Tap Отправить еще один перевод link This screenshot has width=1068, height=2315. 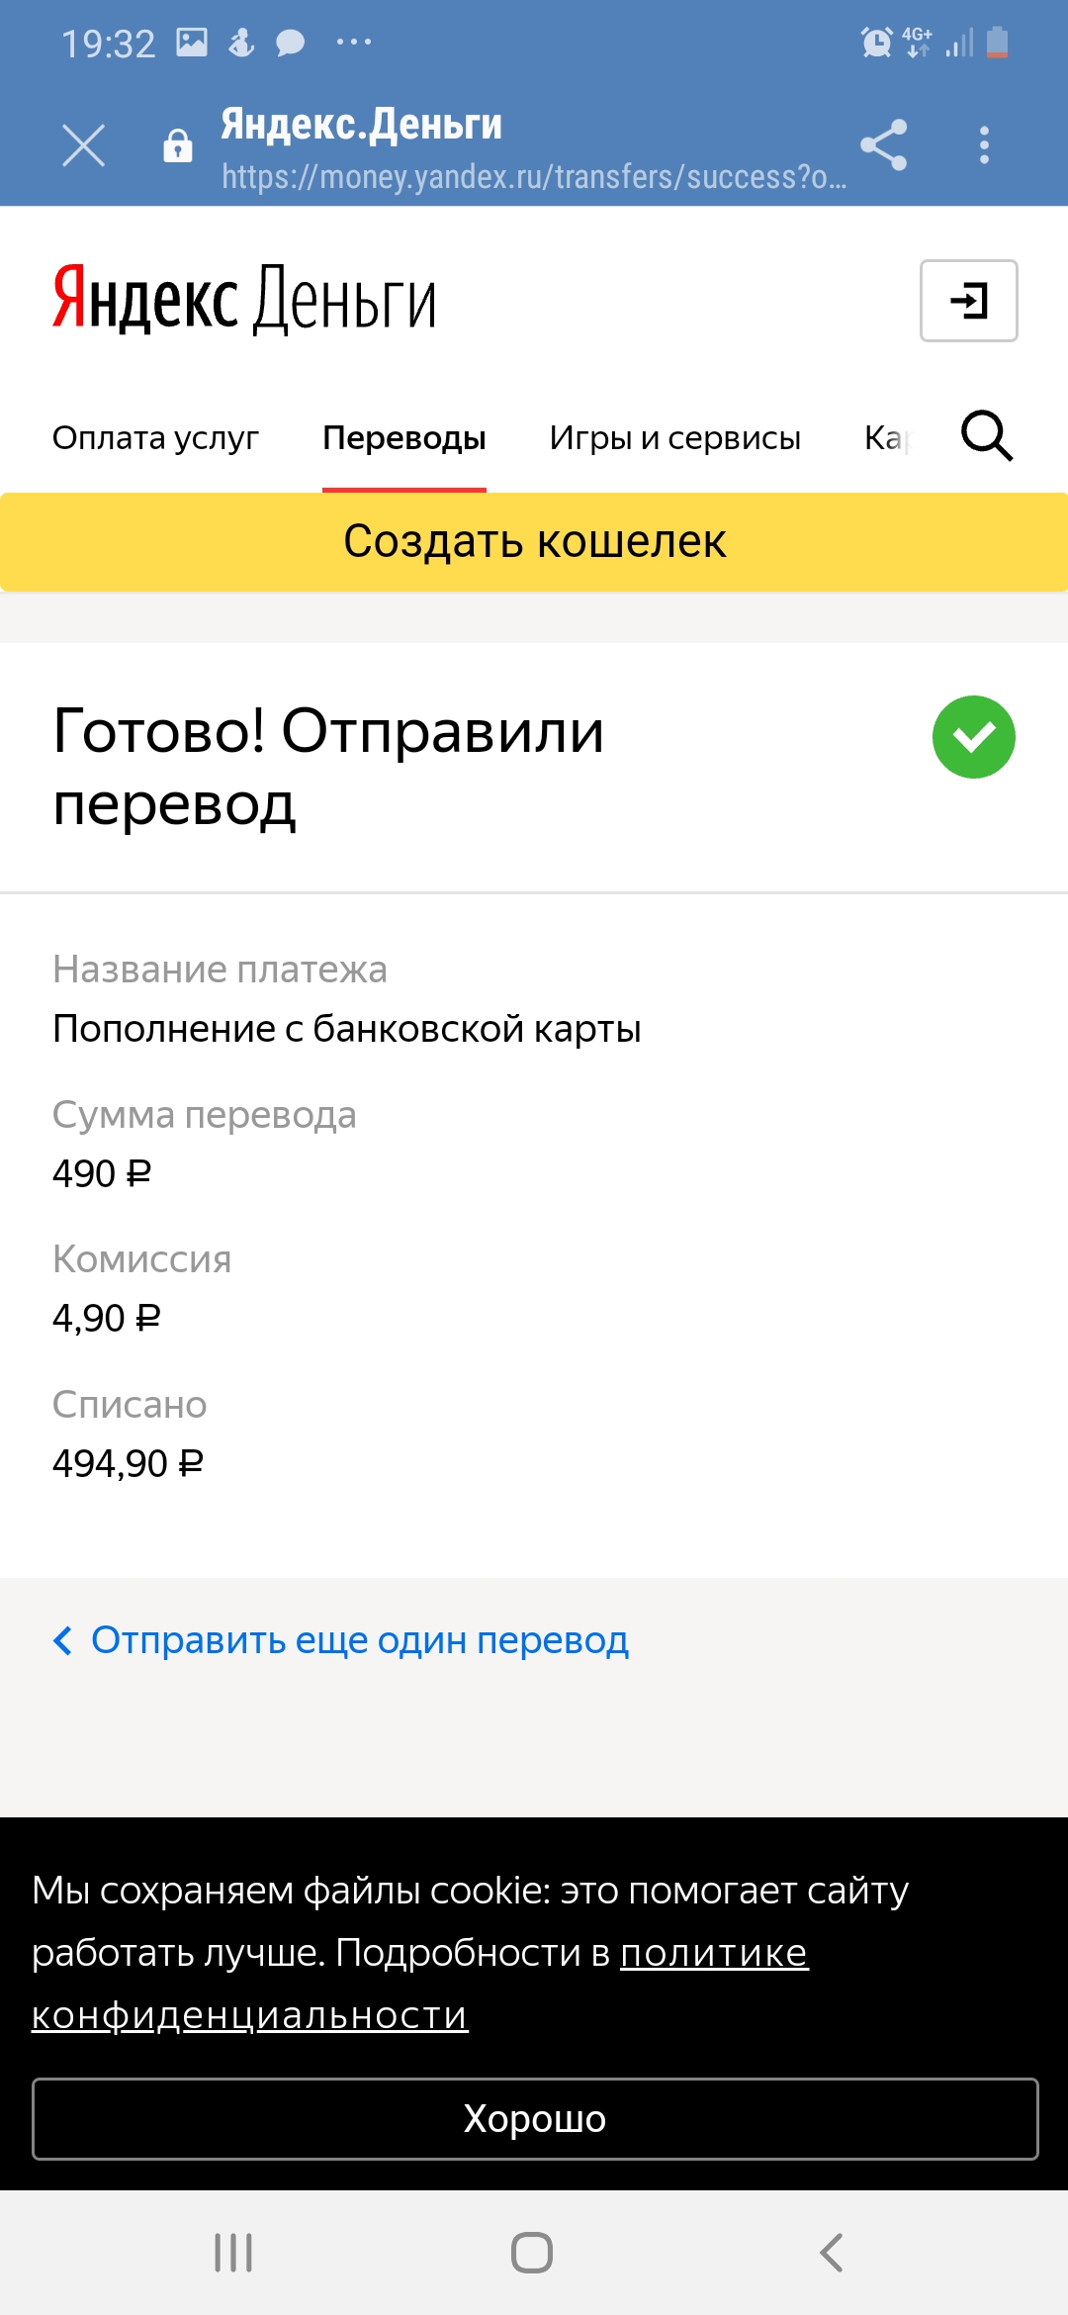359,1640
